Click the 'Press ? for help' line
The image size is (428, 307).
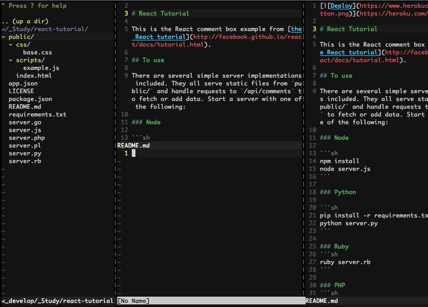tap(37, 6)
